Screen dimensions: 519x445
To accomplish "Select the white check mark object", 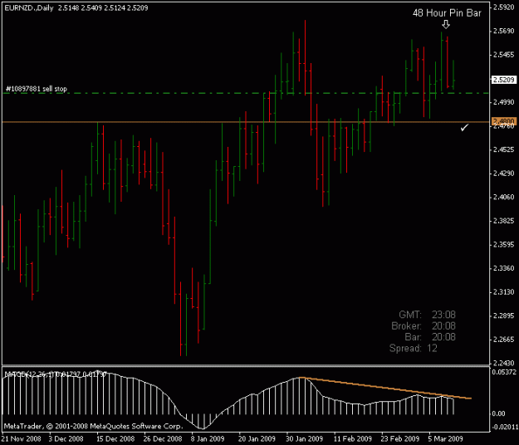I will click(464, 127).
